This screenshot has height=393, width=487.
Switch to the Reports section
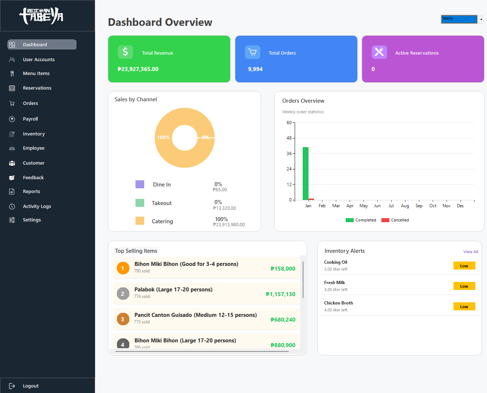[x=31, y=191]
